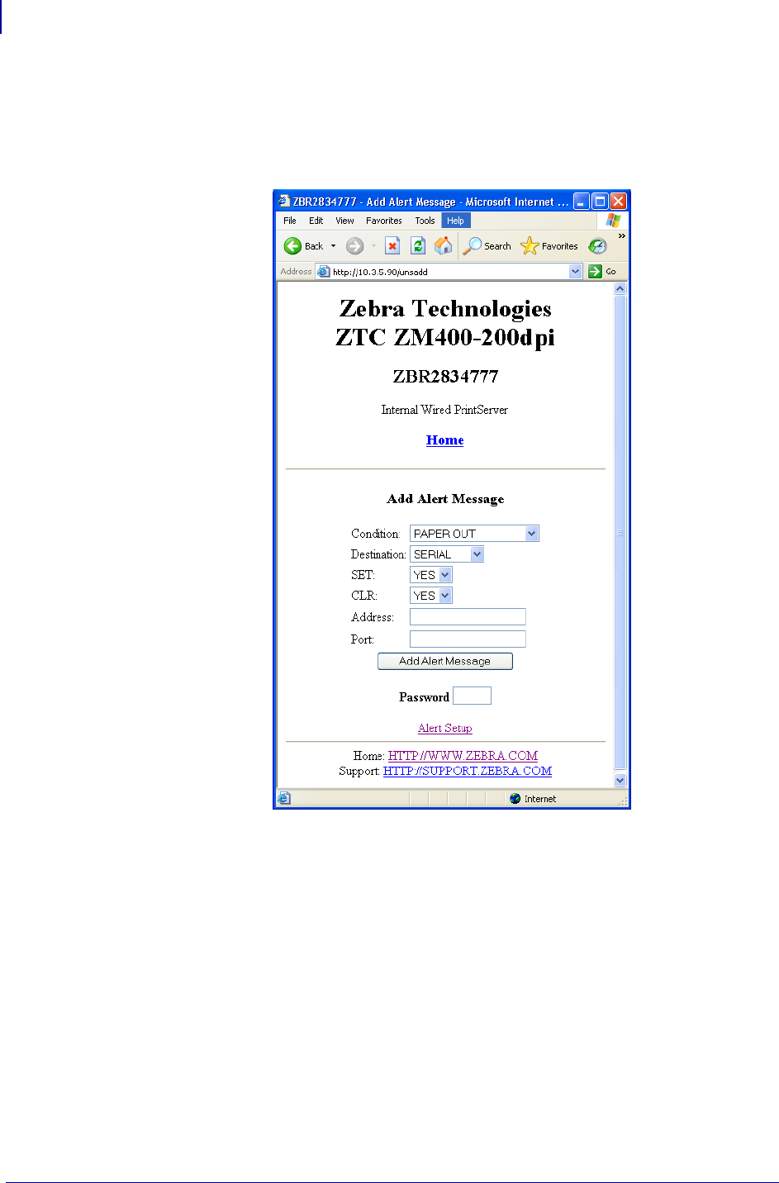This screenshot has width=779, height=1183.
Task: Click the Add Alert Message heading
Action: (445, 499)
